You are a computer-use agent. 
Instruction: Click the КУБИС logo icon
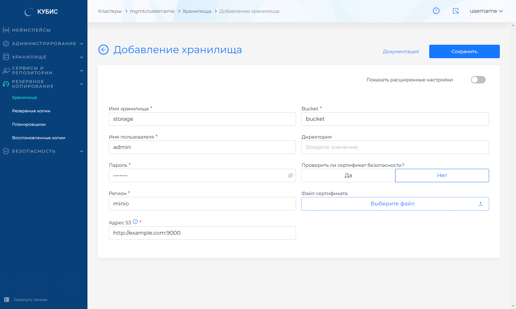coord(29,12)
